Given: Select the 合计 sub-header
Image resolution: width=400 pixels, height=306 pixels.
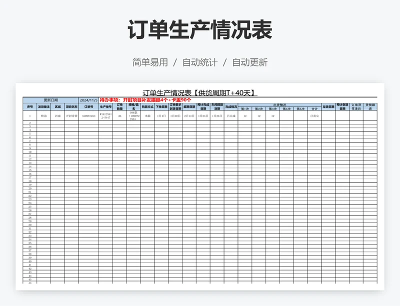Looking at the screenshot, I should [314, 109].
